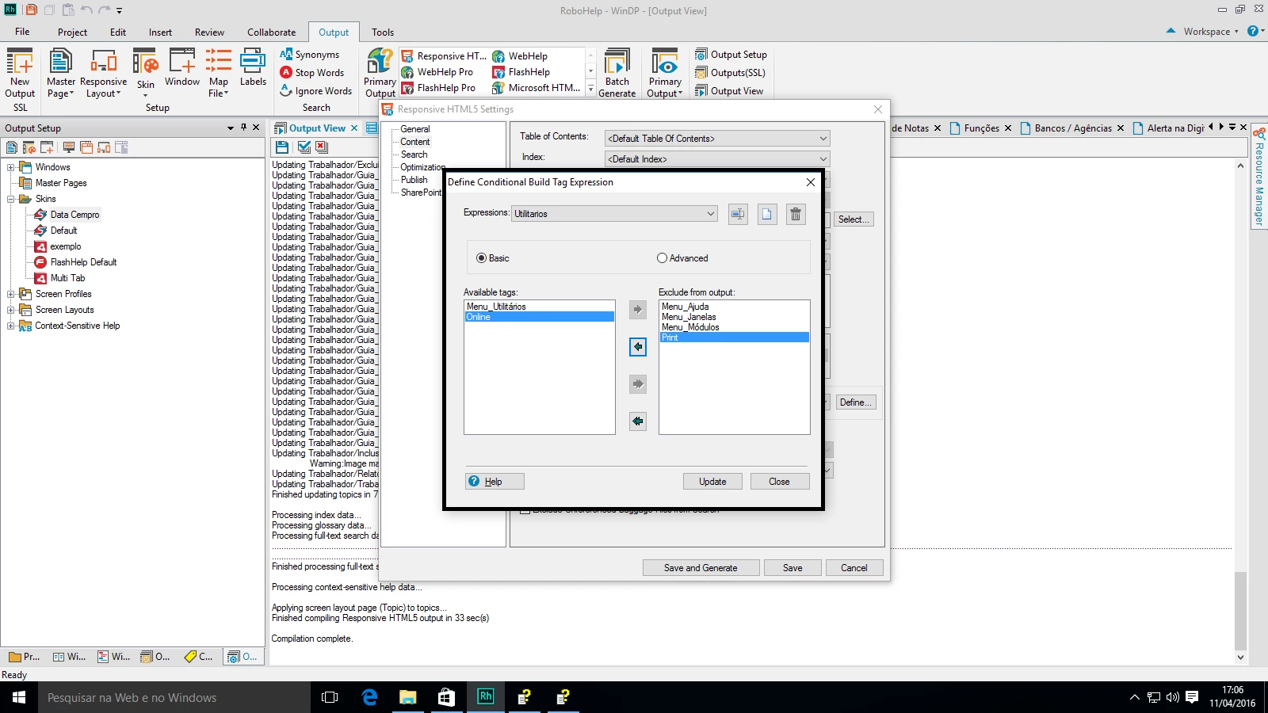
Task: Select the Basic radio button
Action: tap(481, 258)
